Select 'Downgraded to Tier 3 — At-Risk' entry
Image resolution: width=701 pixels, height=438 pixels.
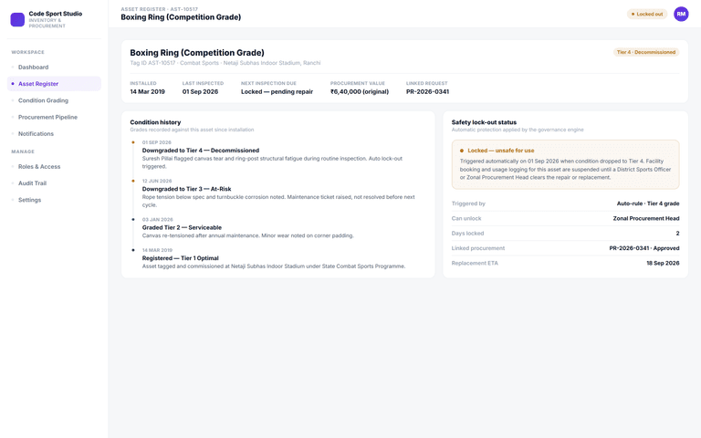186,189
